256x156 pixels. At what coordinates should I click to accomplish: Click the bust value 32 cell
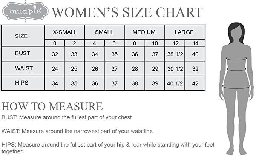coord(55,54)
